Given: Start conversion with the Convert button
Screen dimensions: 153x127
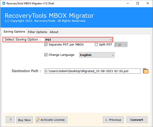Looking at the screenshot, I should click(x=137, y=120).
